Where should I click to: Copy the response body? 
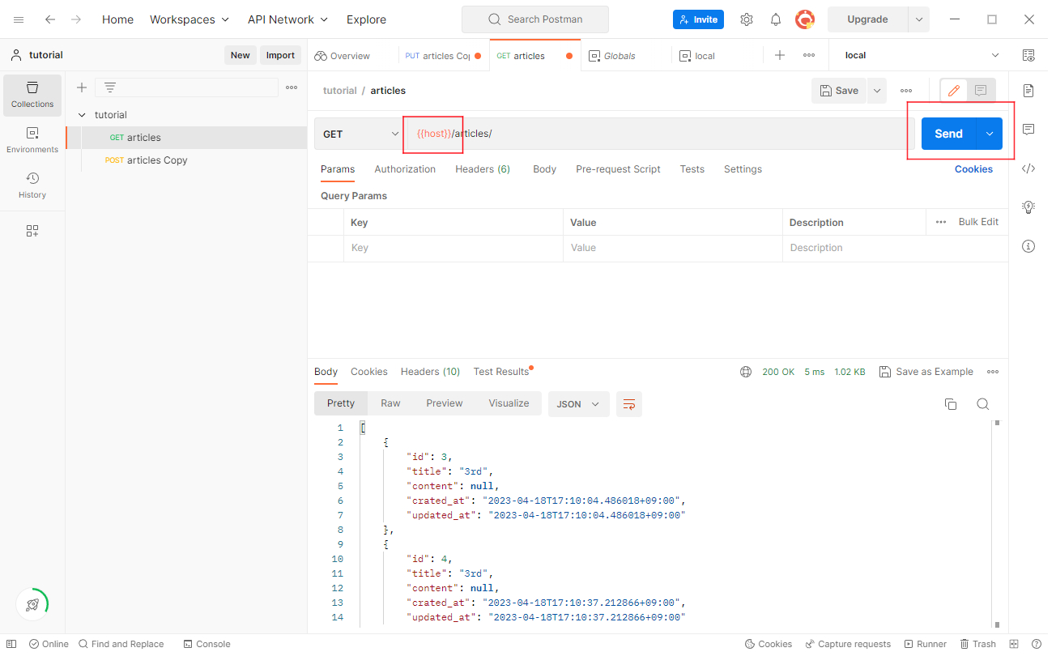[951, 404]
